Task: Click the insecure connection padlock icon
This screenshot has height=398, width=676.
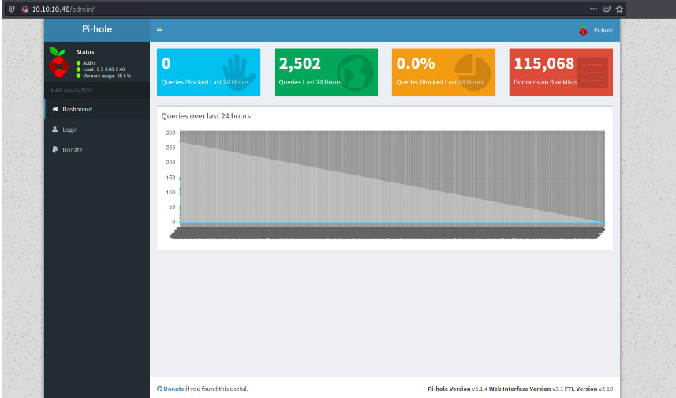Action: point(24,9)
